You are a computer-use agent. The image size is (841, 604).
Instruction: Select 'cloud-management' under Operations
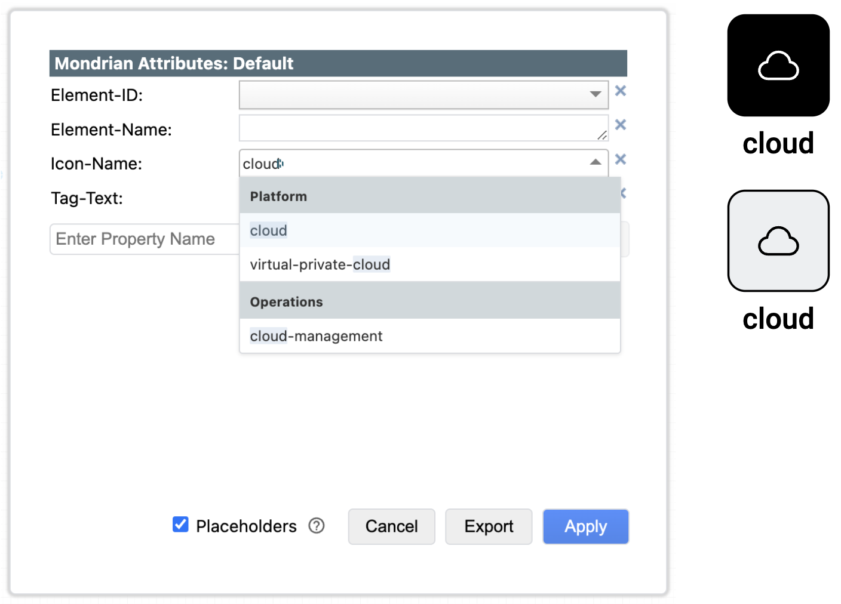316,336
